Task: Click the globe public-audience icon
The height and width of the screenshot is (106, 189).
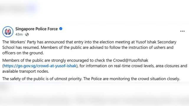Action: pyautogui.click(x=27, y=34)
